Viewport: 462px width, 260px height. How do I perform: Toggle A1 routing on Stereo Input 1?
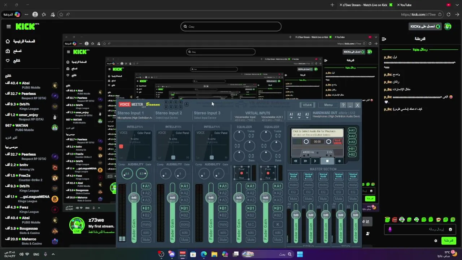pos(146,186)
